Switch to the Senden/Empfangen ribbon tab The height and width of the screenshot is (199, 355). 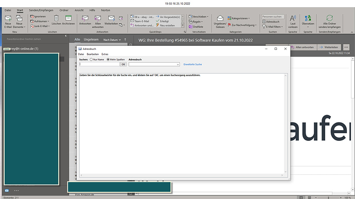pos(41,10)
